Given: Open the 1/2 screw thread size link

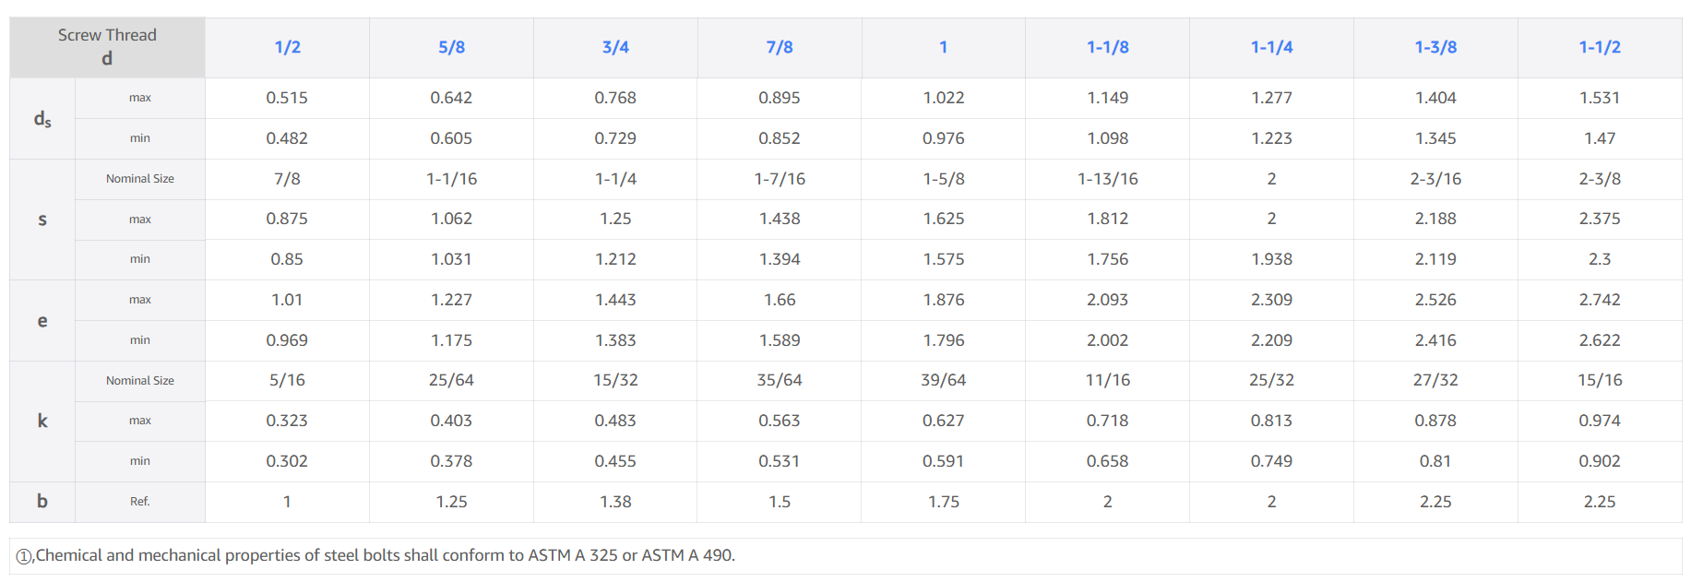Looking at the screenshot, I should click(x=287, y=47).
